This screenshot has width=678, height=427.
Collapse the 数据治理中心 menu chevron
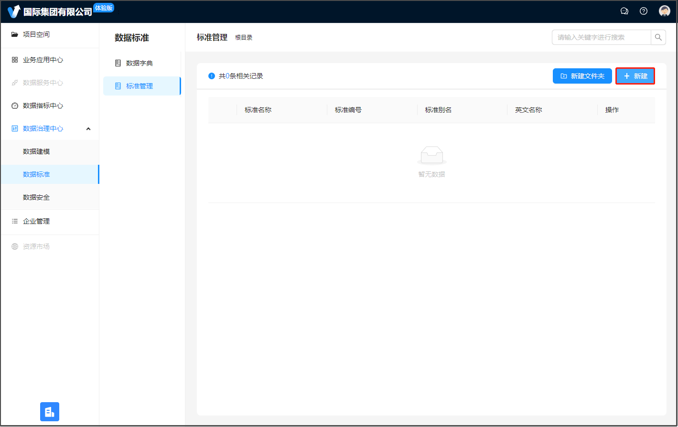pyautogui.click(x=88, y=129)
